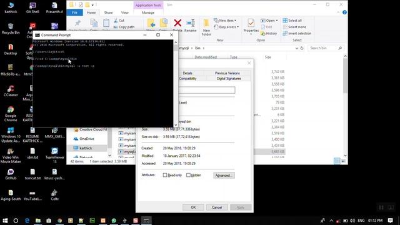Screen dimensions: 400x225
Task: Switch to the Home ribbon tab
Action: 91,12
